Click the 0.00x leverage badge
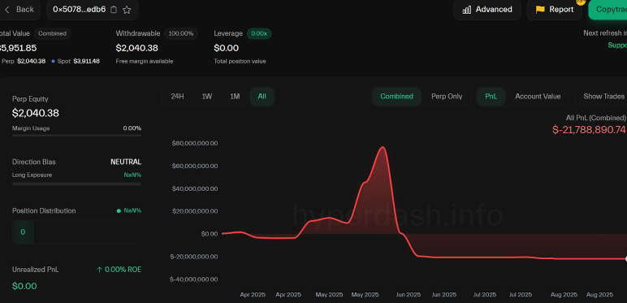Screen dimensions: 627x303 coord(259,33)
